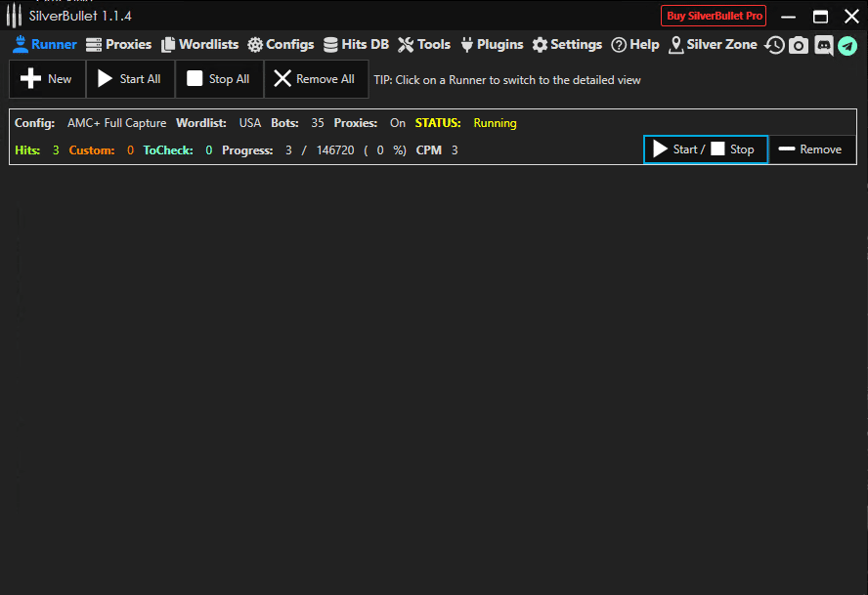Remove the AMC+ Full Capture runner
The width and height of the screenshot is (868, 595).
(x=811, y=149)
